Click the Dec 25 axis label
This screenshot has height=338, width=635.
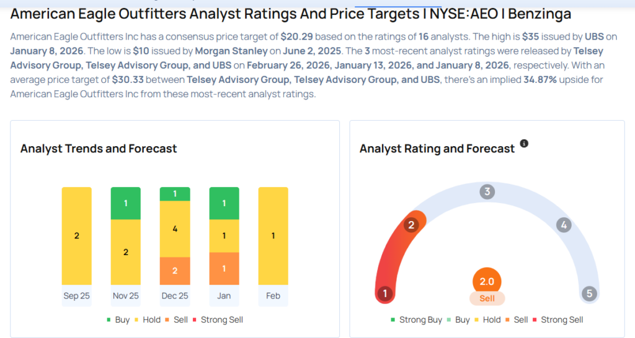point(175,296)
